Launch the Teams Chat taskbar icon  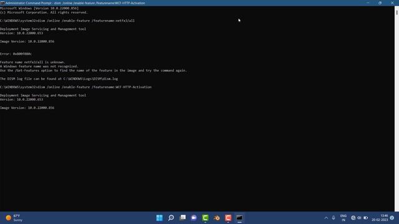tap(194, 218)
